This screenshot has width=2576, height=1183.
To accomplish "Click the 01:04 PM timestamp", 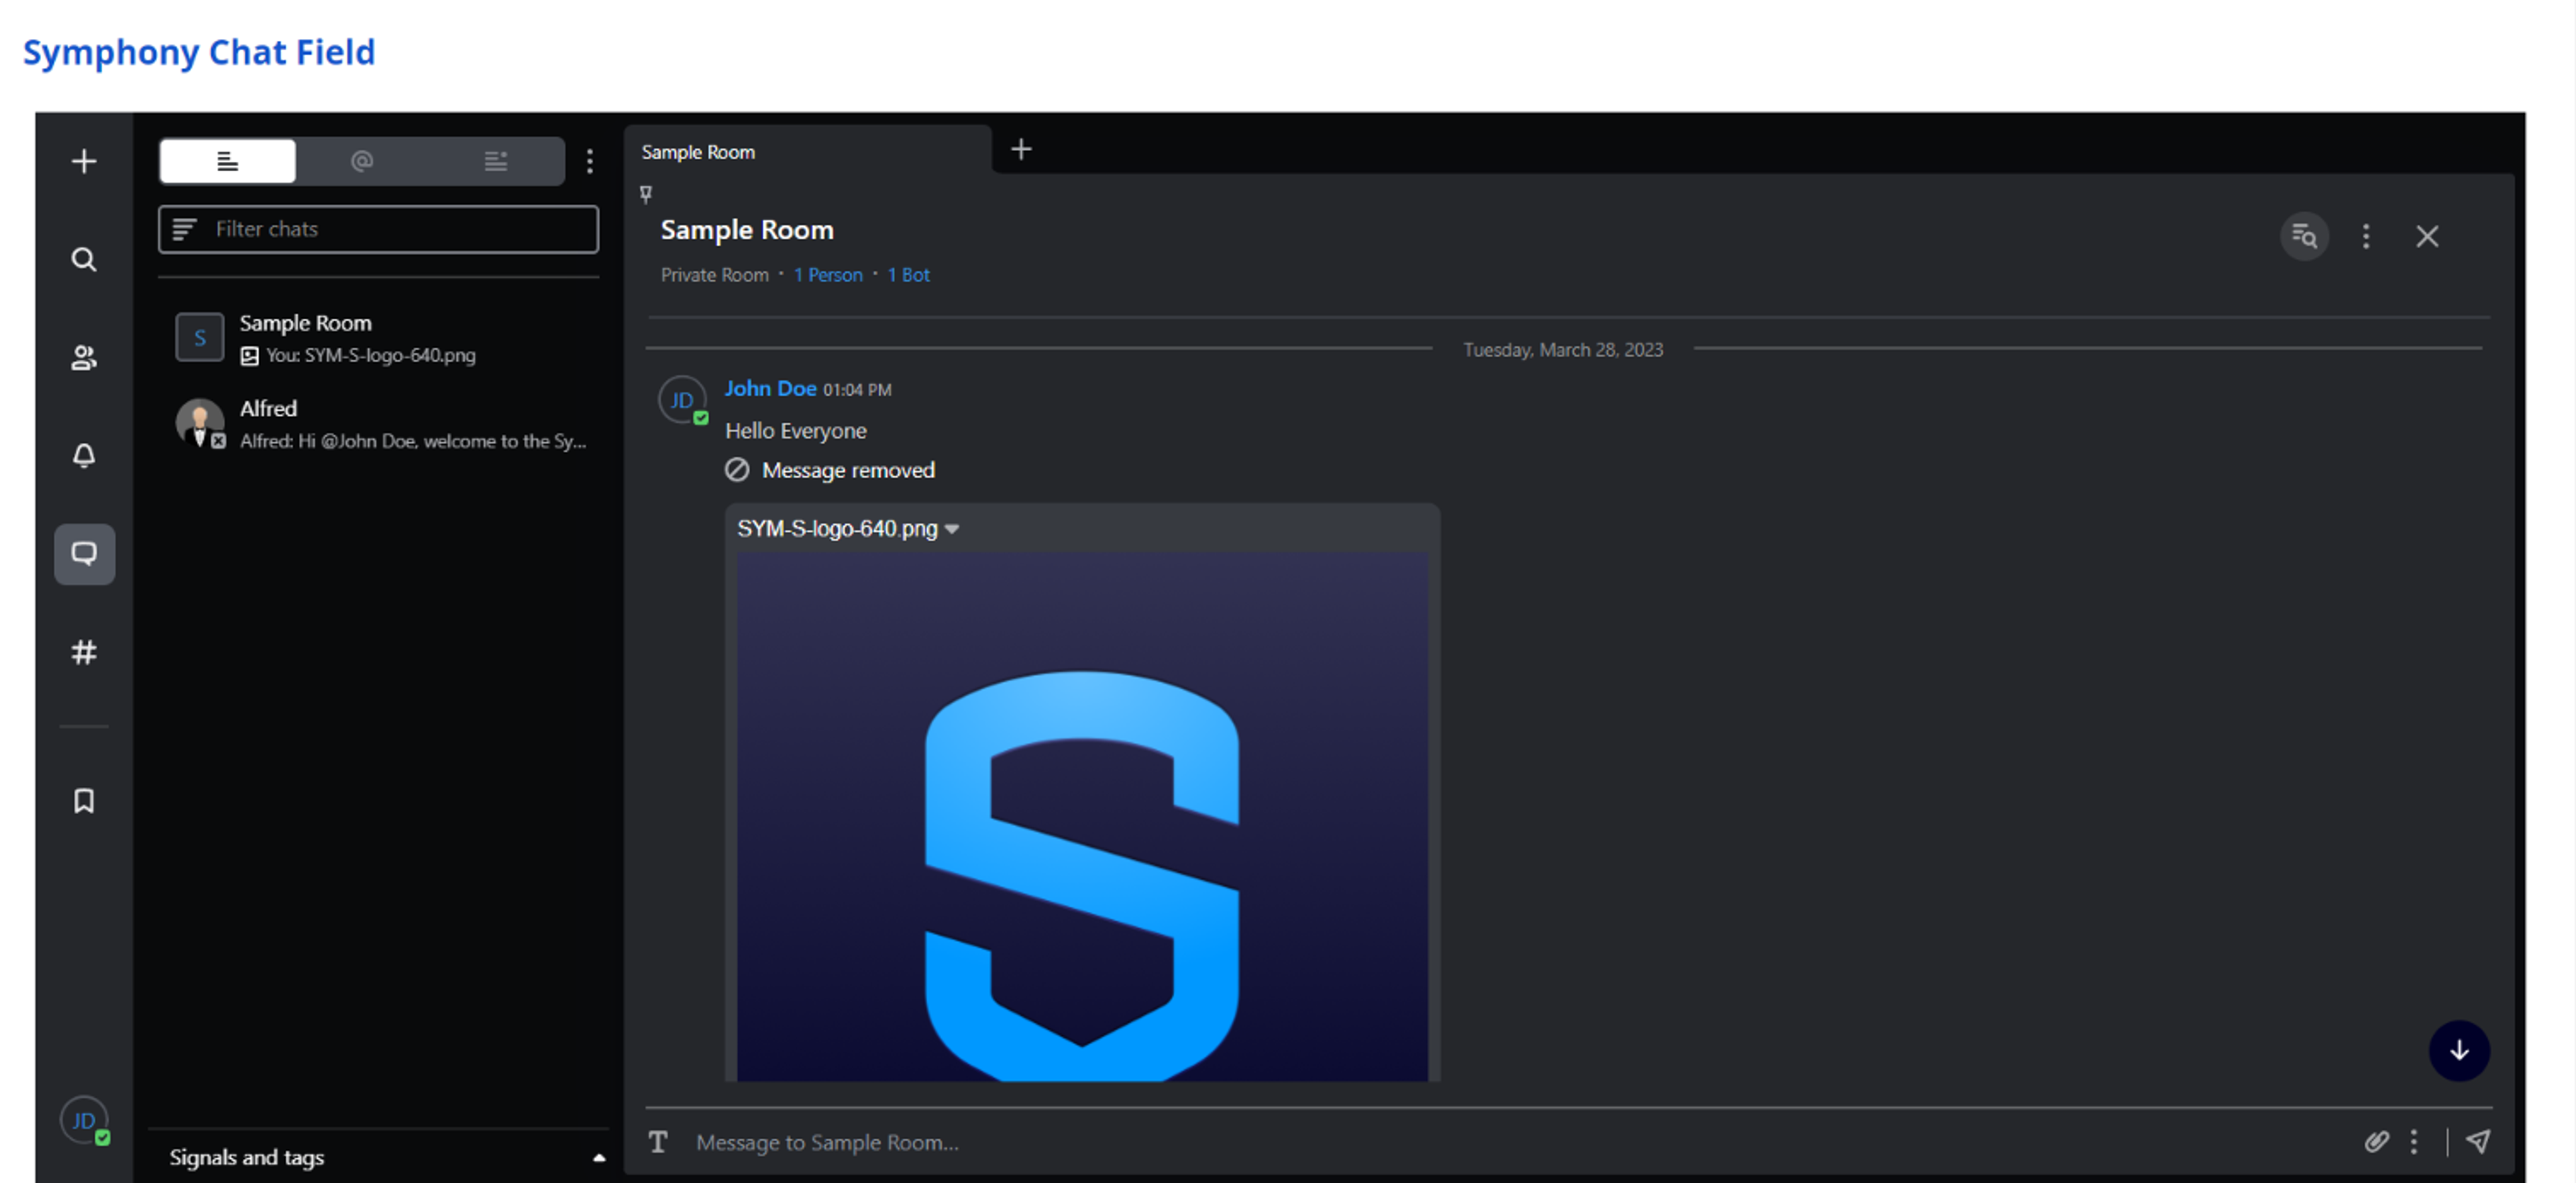I will (857, 390).
